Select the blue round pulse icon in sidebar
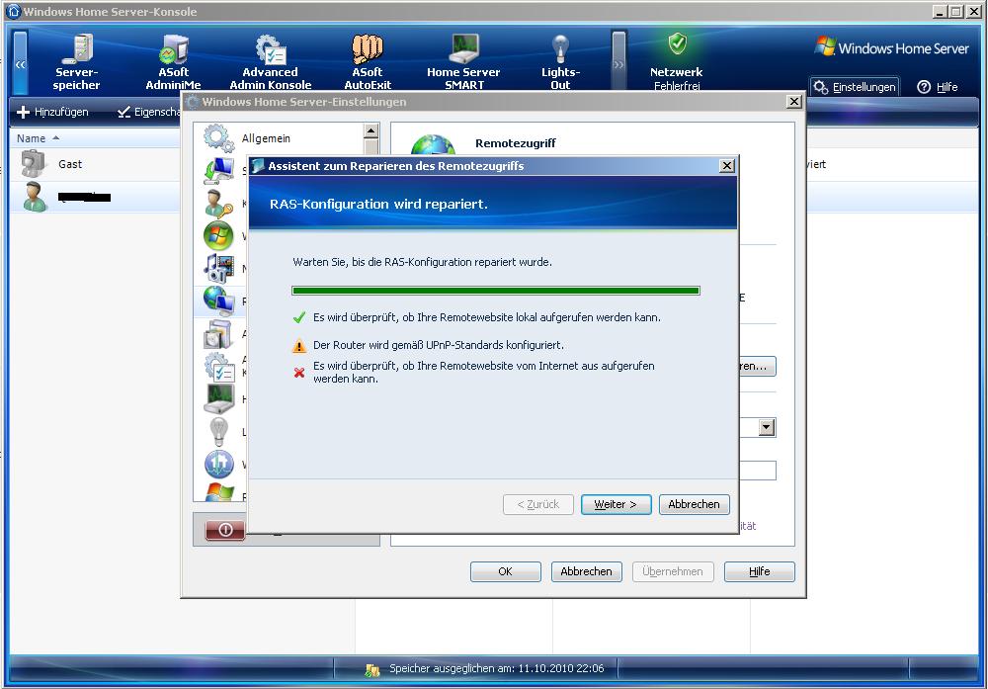 click(218, 464)
